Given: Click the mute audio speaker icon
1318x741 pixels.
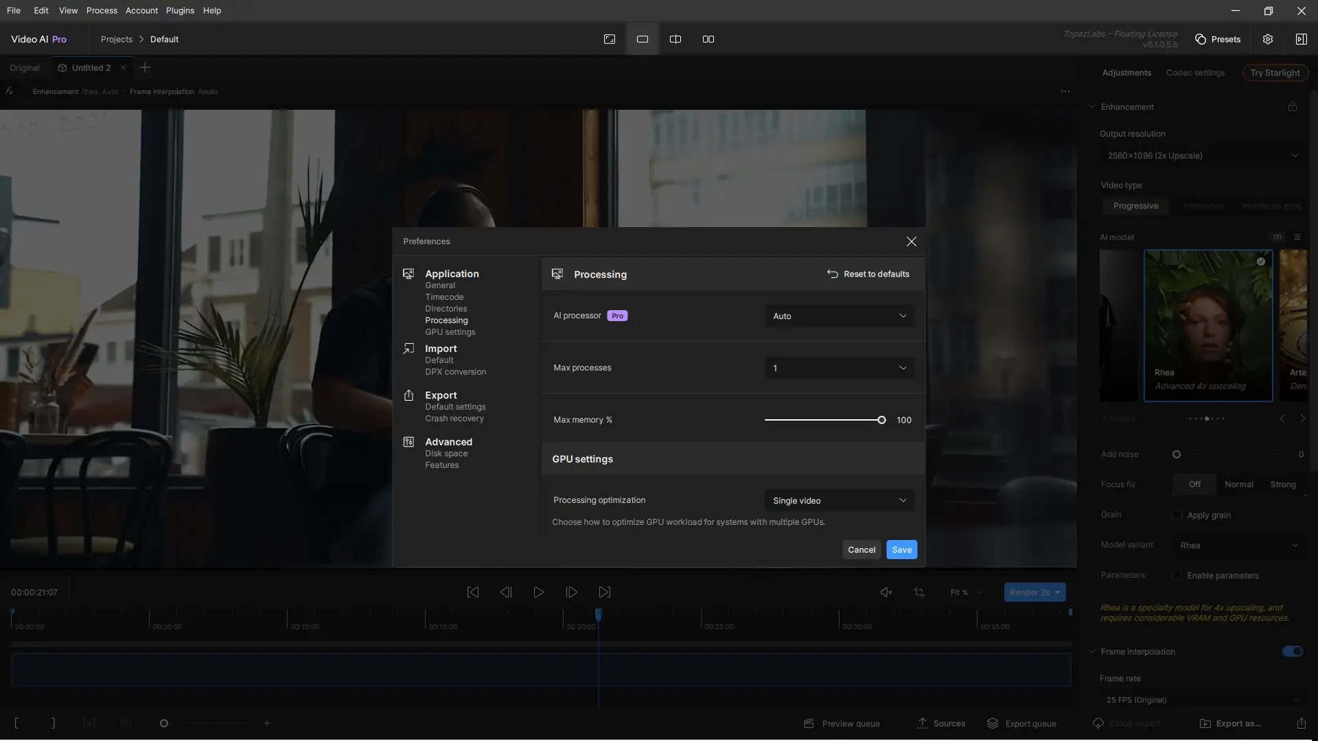Looking at the screenshot, I should (x=886, y=592).
